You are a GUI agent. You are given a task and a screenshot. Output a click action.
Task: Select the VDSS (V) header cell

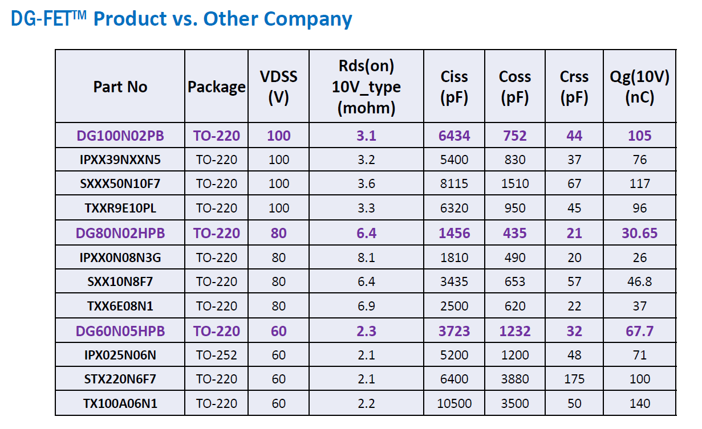click(x=278, y=87)
